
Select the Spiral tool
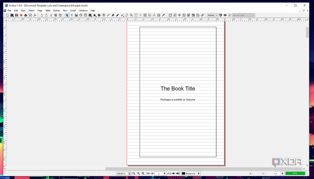[x=104, y=15]
